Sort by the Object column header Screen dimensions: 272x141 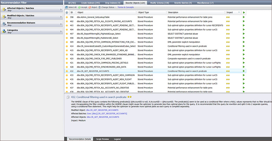tap(106, 12)
